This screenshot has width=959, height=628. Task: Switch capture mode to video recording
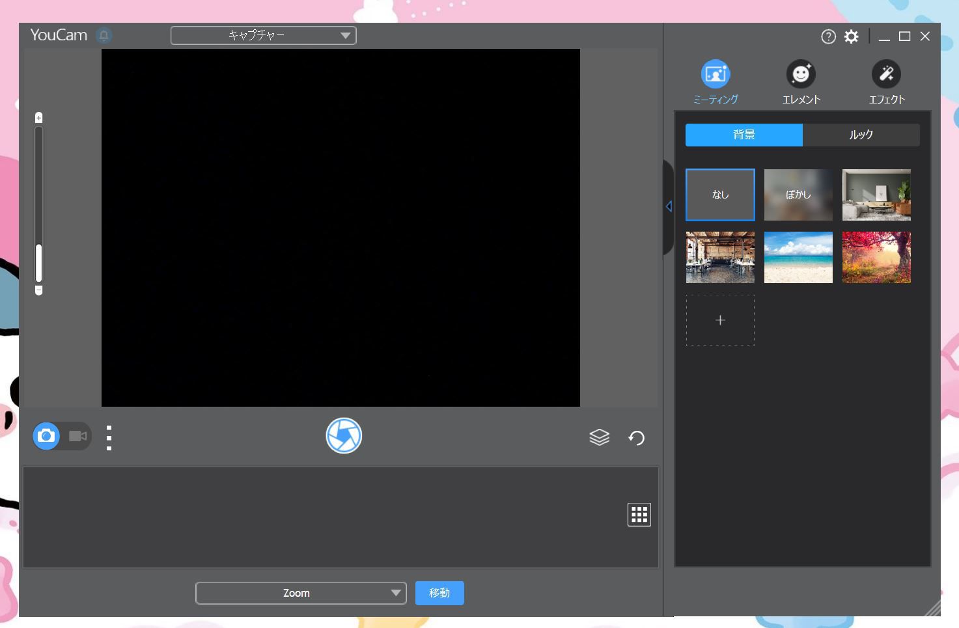[78, 436]
